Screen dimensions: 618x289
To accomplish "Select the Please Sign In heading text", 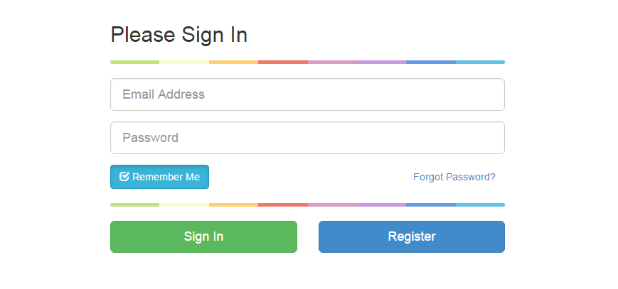I will (x=179, y=35).
